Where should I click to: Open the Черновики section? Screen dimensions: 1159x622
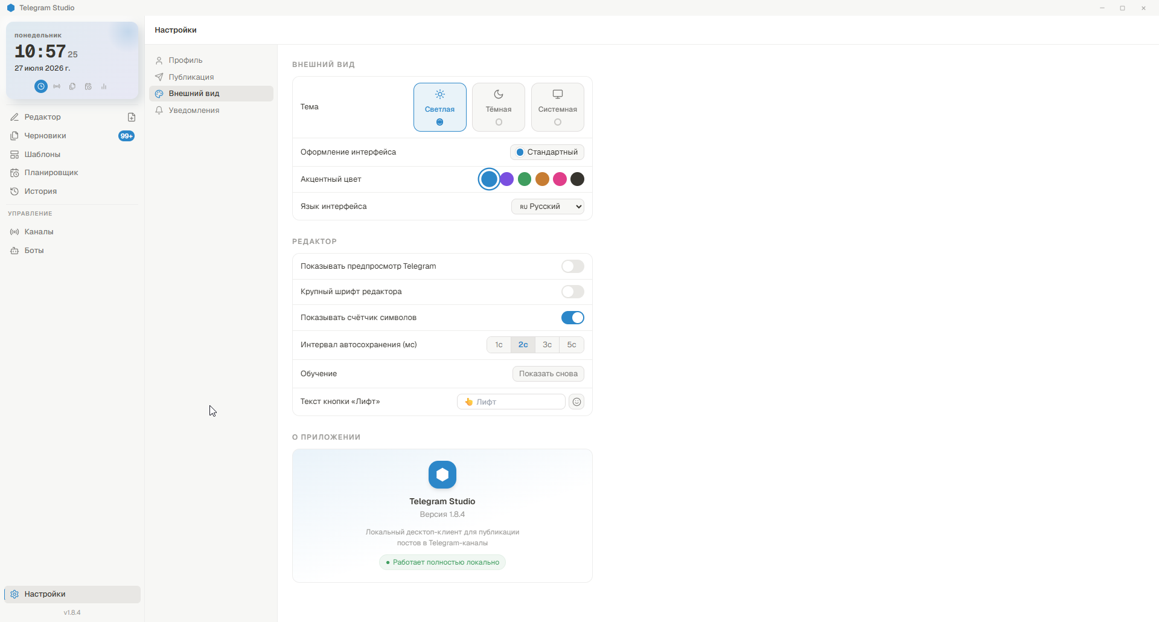point(72,136)
